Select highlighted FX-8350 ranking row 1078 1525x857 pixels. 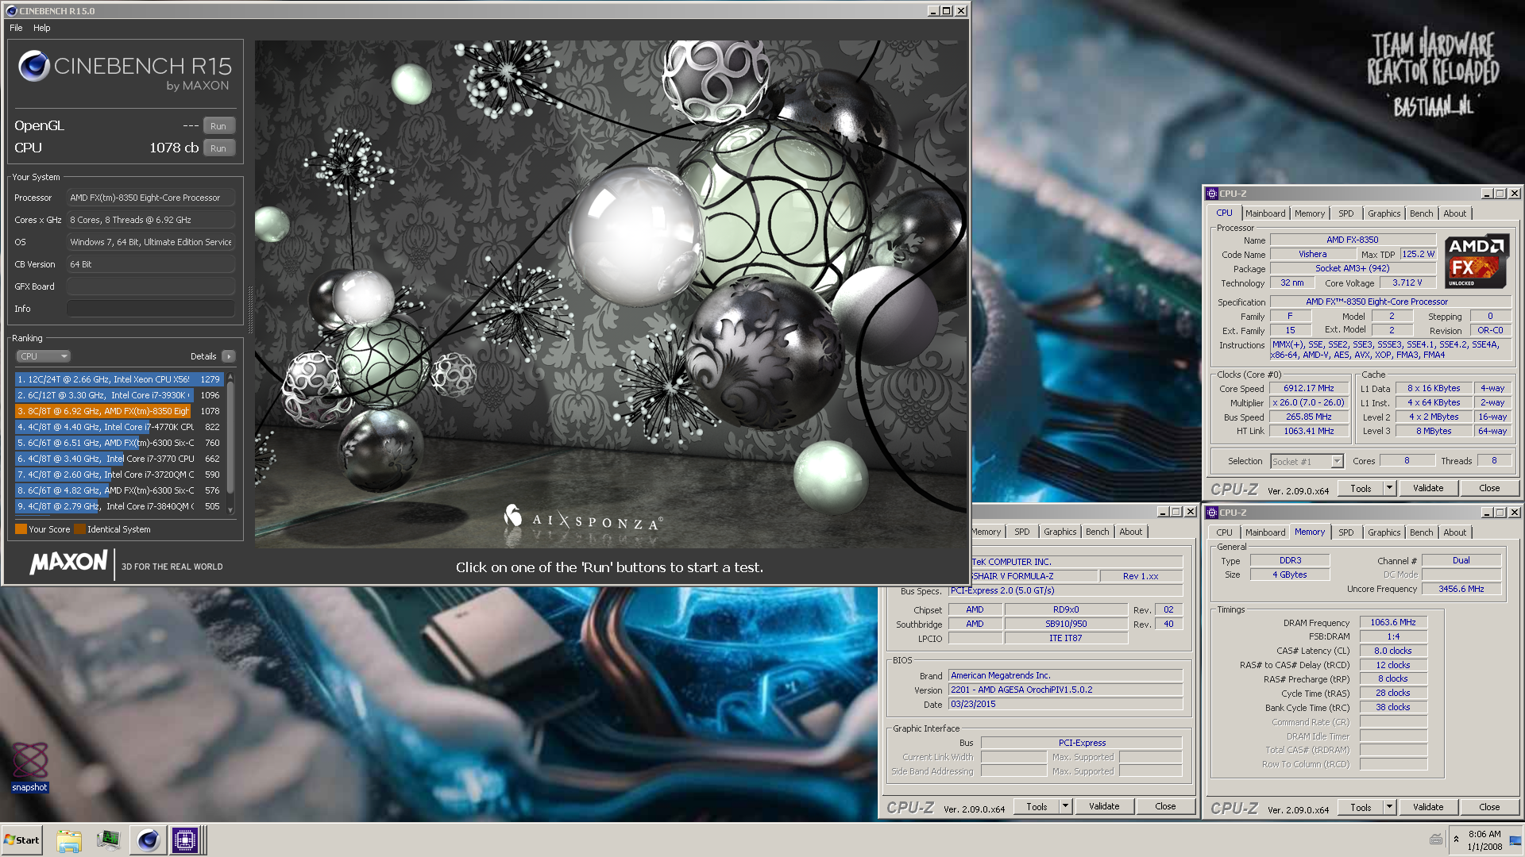(x=119, y=411)
